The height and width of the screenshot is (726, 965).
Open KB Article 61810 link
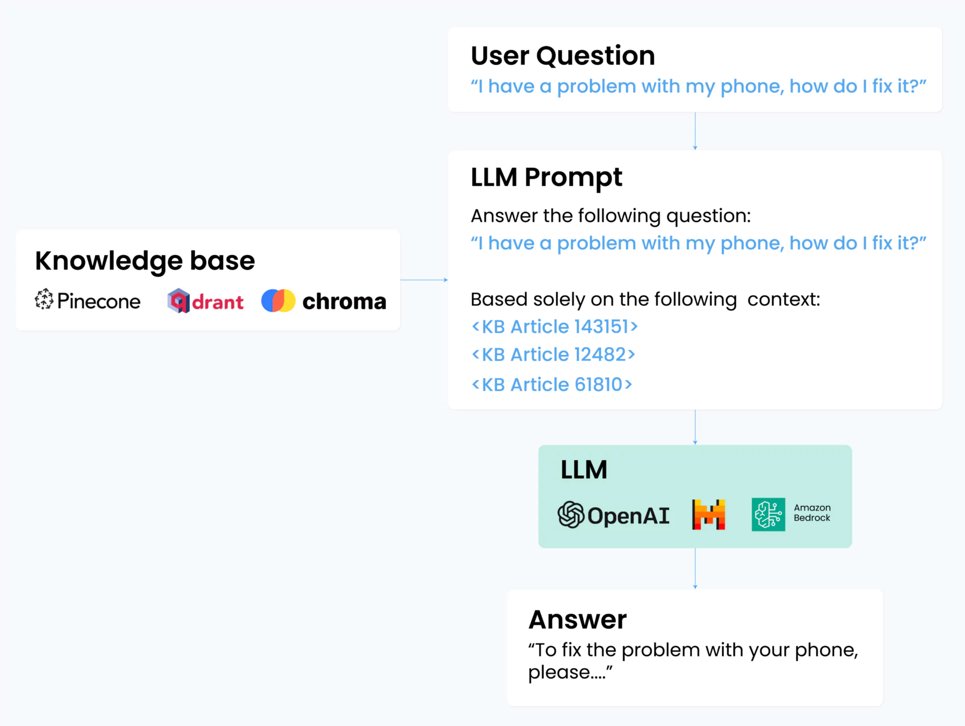pyautogui.click(x=552, y=385)
